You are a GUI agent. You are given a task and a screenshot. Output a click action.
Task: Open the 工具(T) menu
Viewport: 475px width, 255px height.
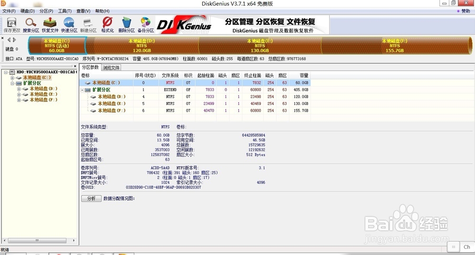point(65,11)
